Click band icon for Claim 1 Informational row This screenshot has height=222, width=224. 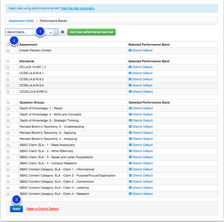click(130, 169)
